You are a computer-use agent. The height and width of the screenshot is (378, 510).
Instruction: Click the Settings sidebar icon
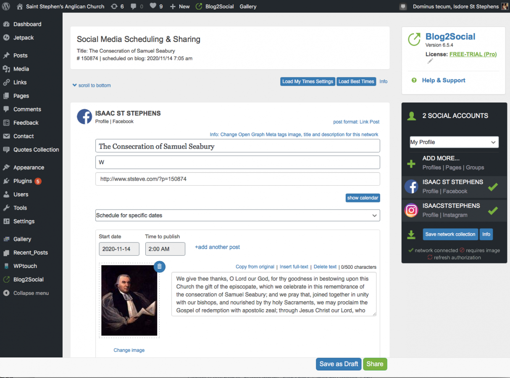[x=6, y=221]
